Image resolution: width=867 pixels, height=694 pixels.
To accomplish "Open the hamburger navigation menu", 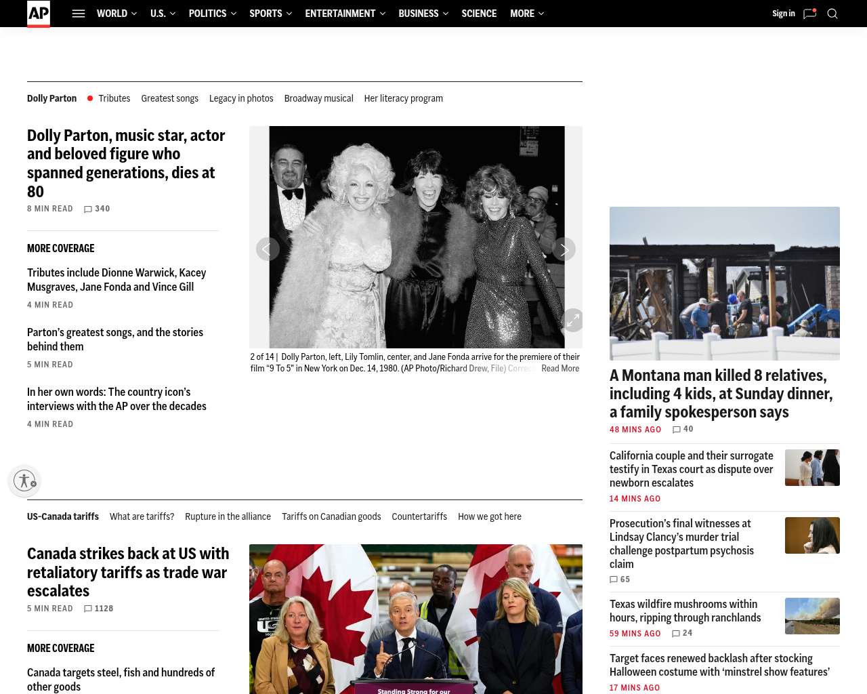I will (79, 14).
